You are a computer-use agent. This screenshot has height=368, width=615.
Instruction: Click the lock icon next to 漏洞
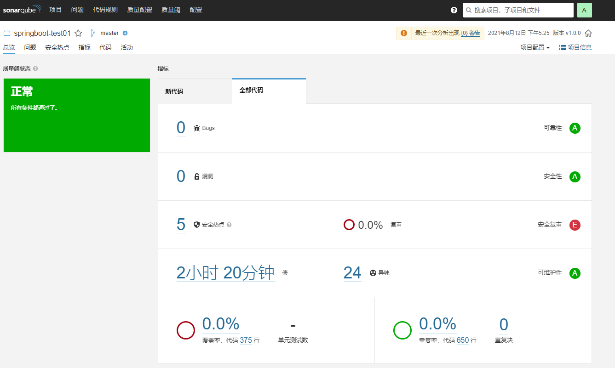click(197, 176)
